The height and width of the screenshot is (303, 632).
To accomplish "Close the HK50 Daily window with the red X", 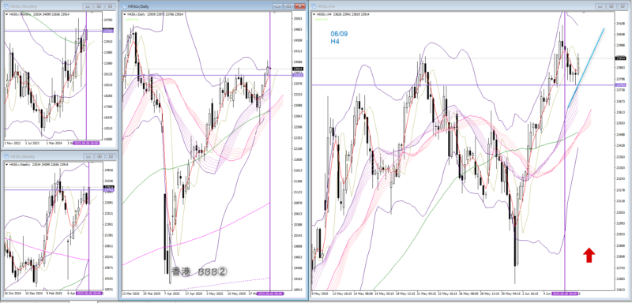I will (300, 6).
